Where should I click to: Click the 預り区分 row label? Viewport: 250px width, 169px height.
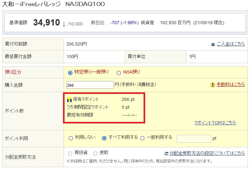point(13,72)
